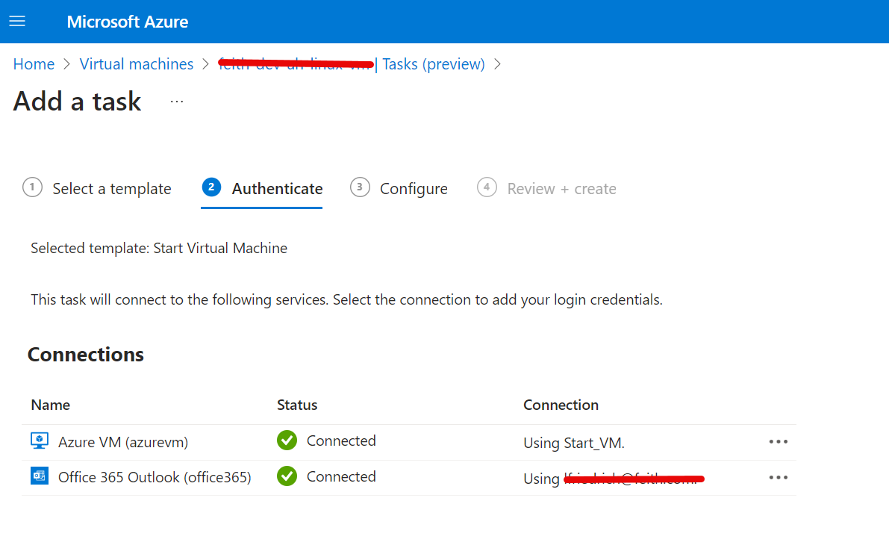Open more options ellipsis beside Add a task
Viewport: 889px width, 554px height.
click(x=177, y=102)
